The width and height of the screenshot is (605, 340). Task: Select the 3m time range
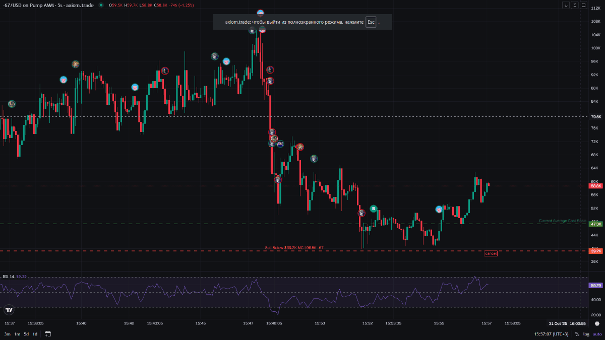coord(7,334)
